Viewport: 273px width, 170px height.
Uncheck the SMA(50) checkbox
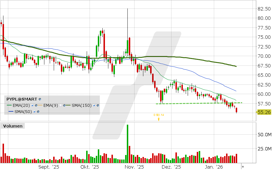(34, 112)
